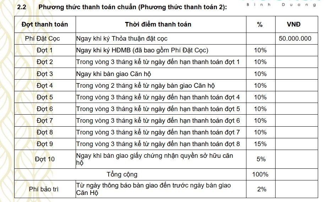This screenshot has width=332, height=202.
Task: Click the 'Đợt 10' row label
Action: (x=45, y=159)
